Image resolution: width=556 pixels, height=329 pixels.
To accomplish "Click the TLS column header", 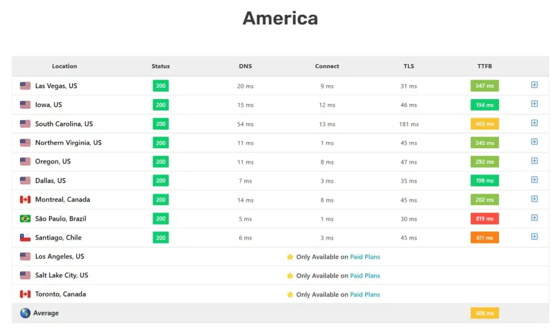I will click(409, 66).
